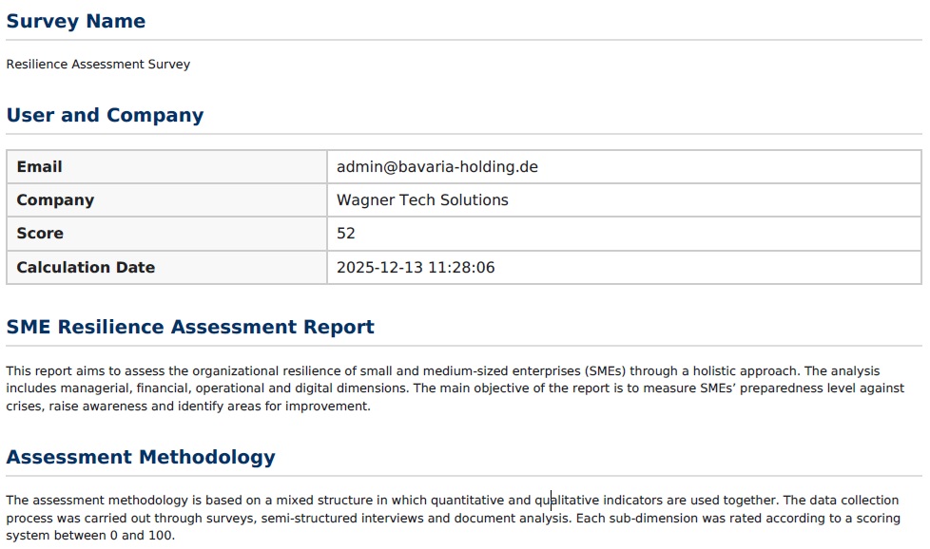Click the Survey Name heading
Screen dimensions: 930x549
point(76,22)
